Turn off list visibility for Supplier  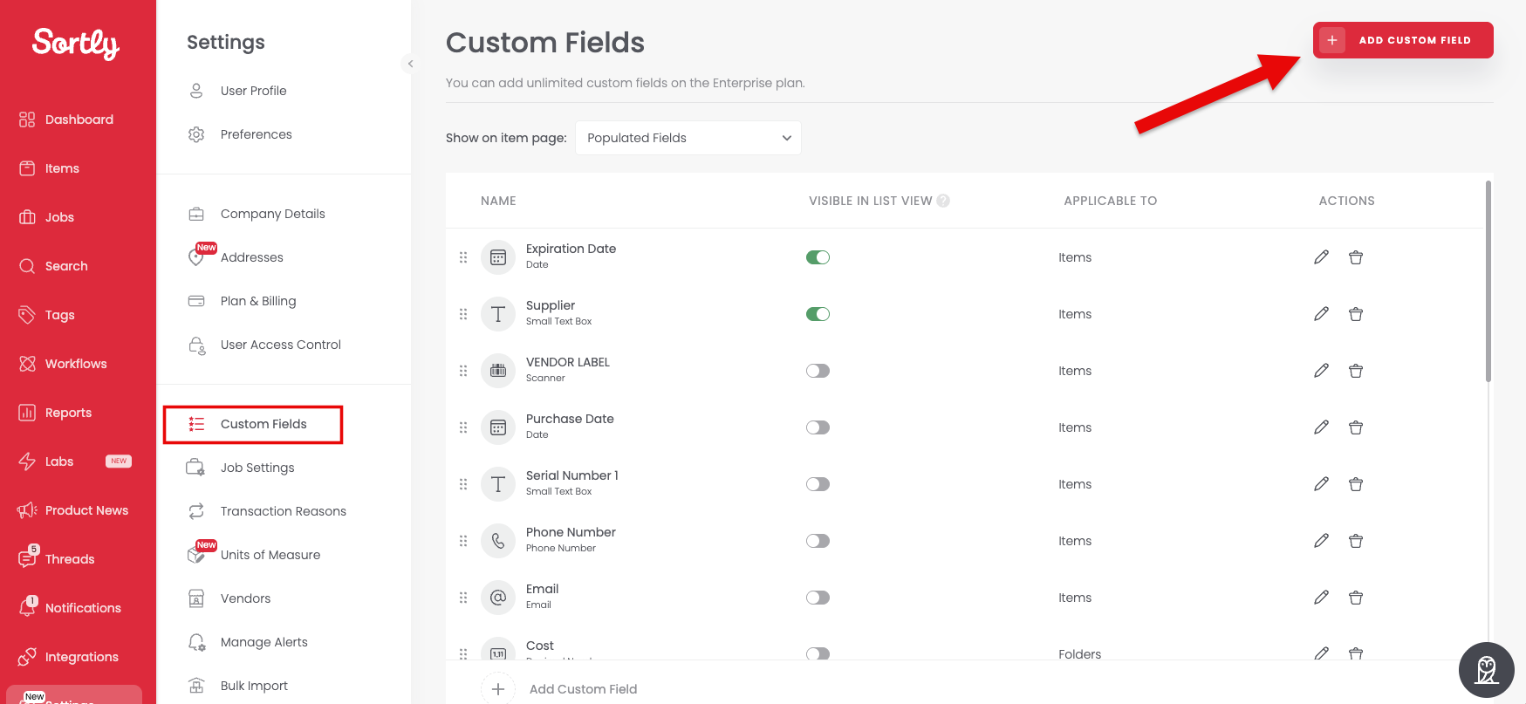[x=818, y=314]
